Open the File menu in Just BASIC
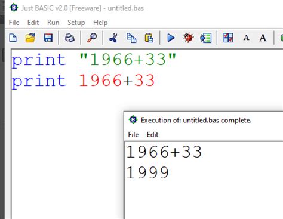The image size is (283, 219). (x=14, y=23)
